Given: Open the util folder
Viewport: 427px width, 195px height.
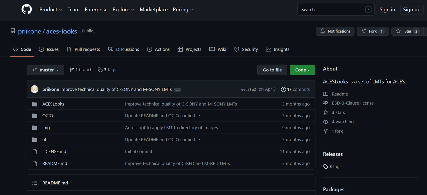Looking at the screenshot, I should pyautogui.click(x=45, y=140).
